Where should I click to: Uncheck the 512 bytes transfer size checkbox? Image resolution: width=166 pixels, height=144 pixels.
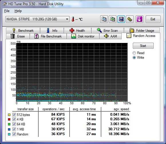pyautogui.click(x=14, y=115)
